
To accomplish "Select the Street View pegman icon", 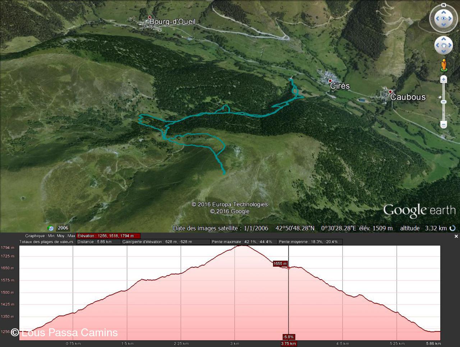I will (x=444, y=65).
